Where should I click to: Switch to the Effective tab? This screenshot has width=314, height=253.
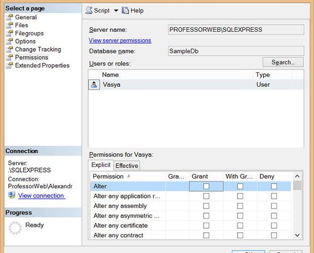click(127, 165)
